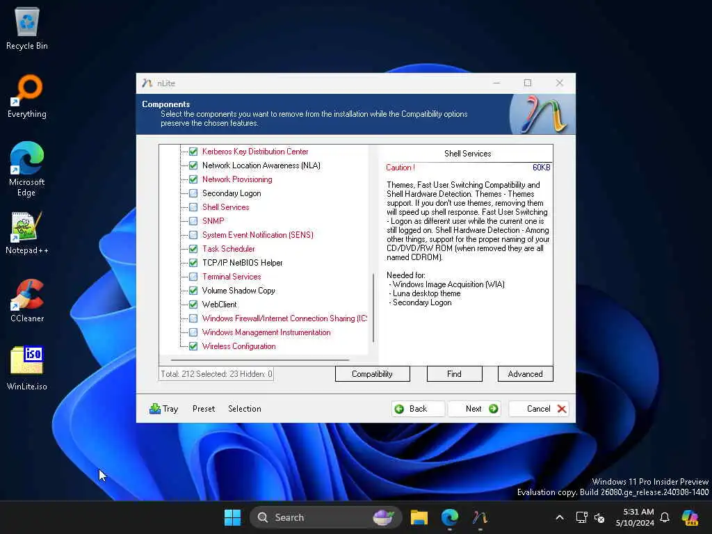Image resolution: width=712 pixels, height=534 pixels.
Task: Open the Windows Start menu
Action: [232, 517]
